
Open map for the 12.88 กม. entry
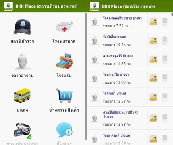(153, 118)
